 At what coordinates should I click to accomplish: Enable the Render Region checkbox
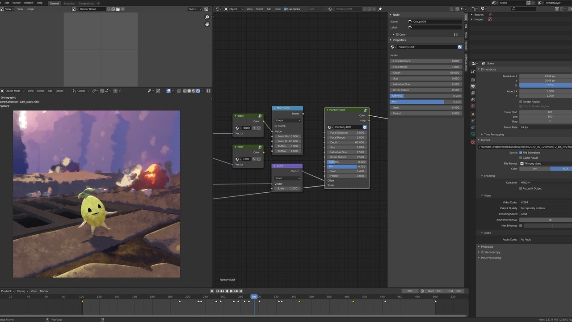521,102
